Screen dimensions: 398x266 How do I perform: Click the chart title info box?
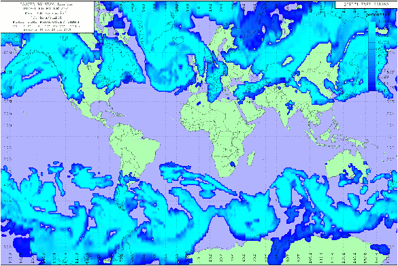click(x=47, y=17)
